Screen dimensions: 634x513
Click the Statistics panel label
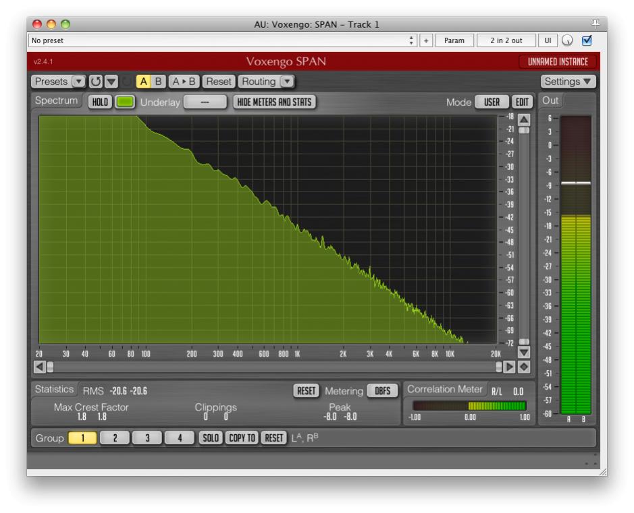pyautogui.click(x=54, y=389)
